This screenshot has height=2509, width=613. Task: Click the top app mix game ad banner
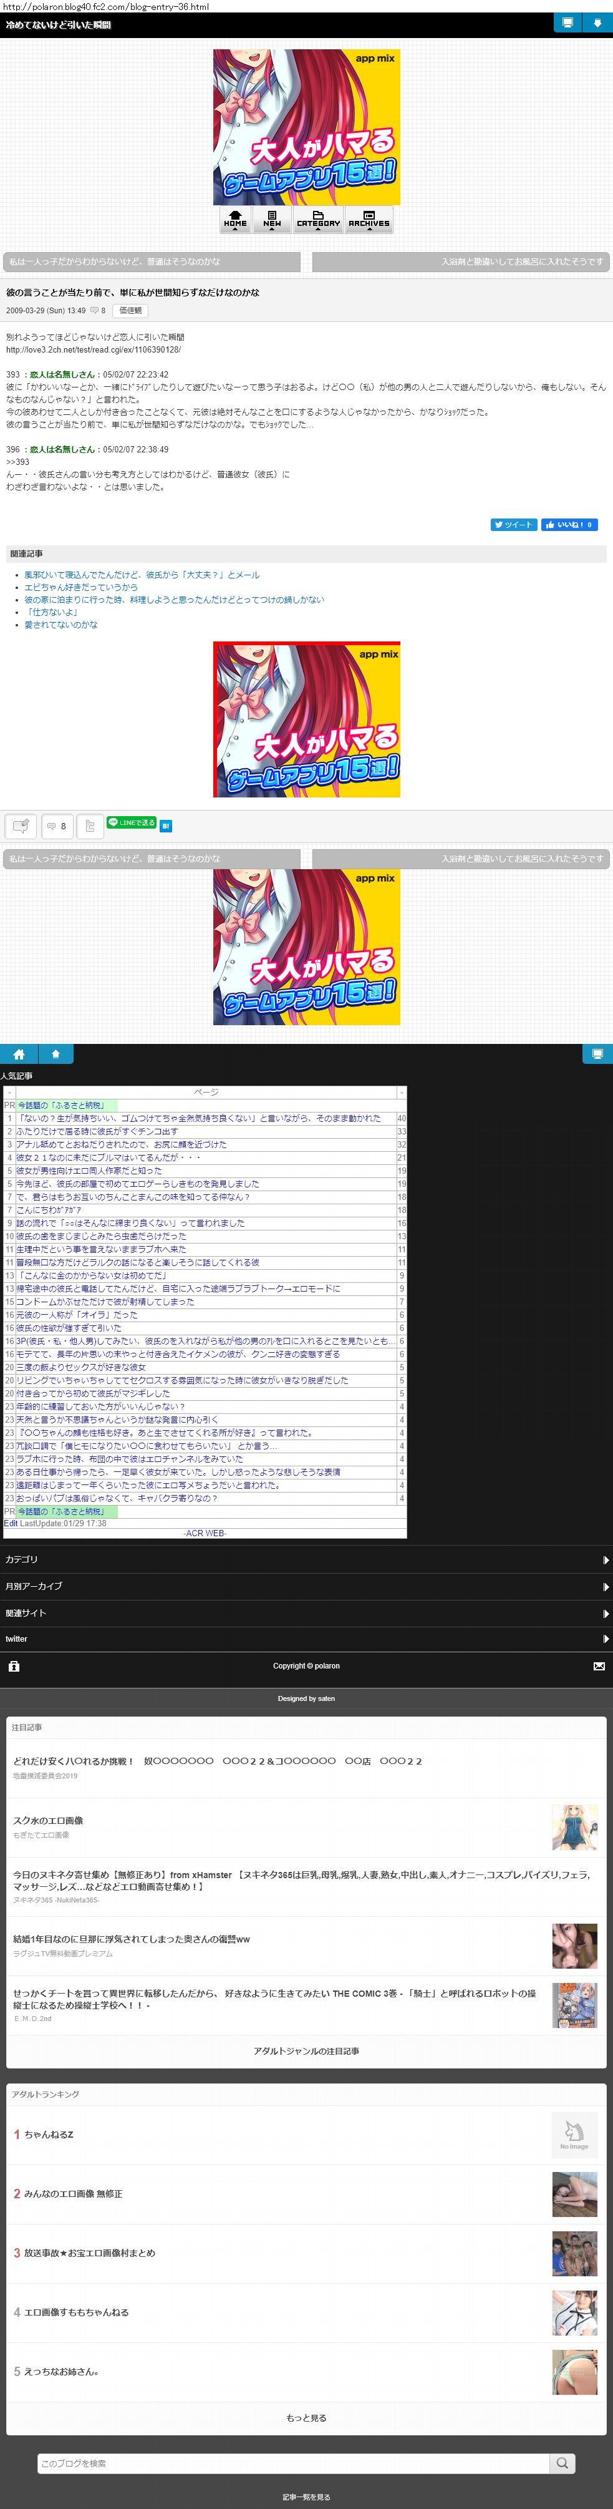click(307, 127)
